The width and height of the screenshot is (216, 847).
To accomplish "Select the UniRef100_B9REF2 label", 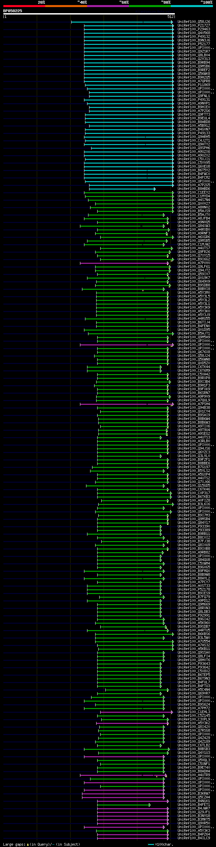I will (x=194, y=70).
